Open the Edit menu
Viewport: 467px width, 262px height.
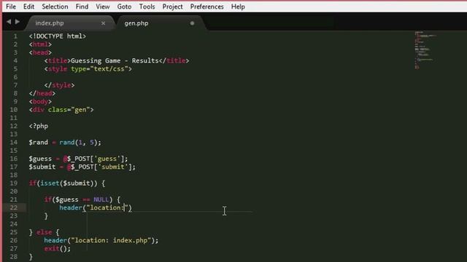[28, 7]
